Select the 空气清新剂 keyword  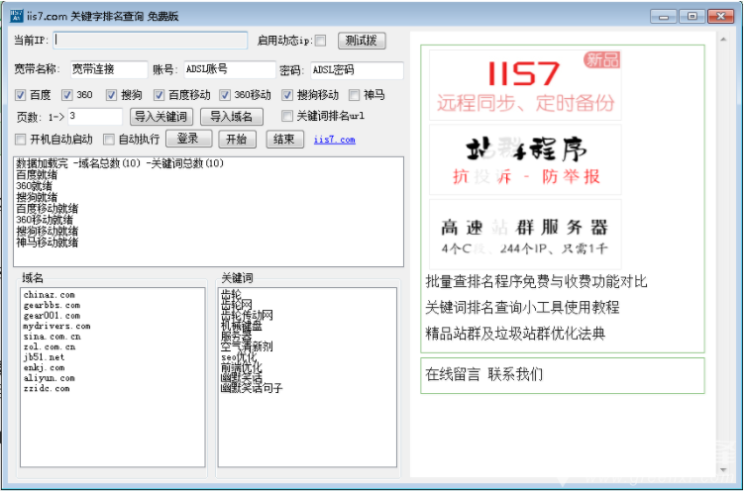[247, 346]
